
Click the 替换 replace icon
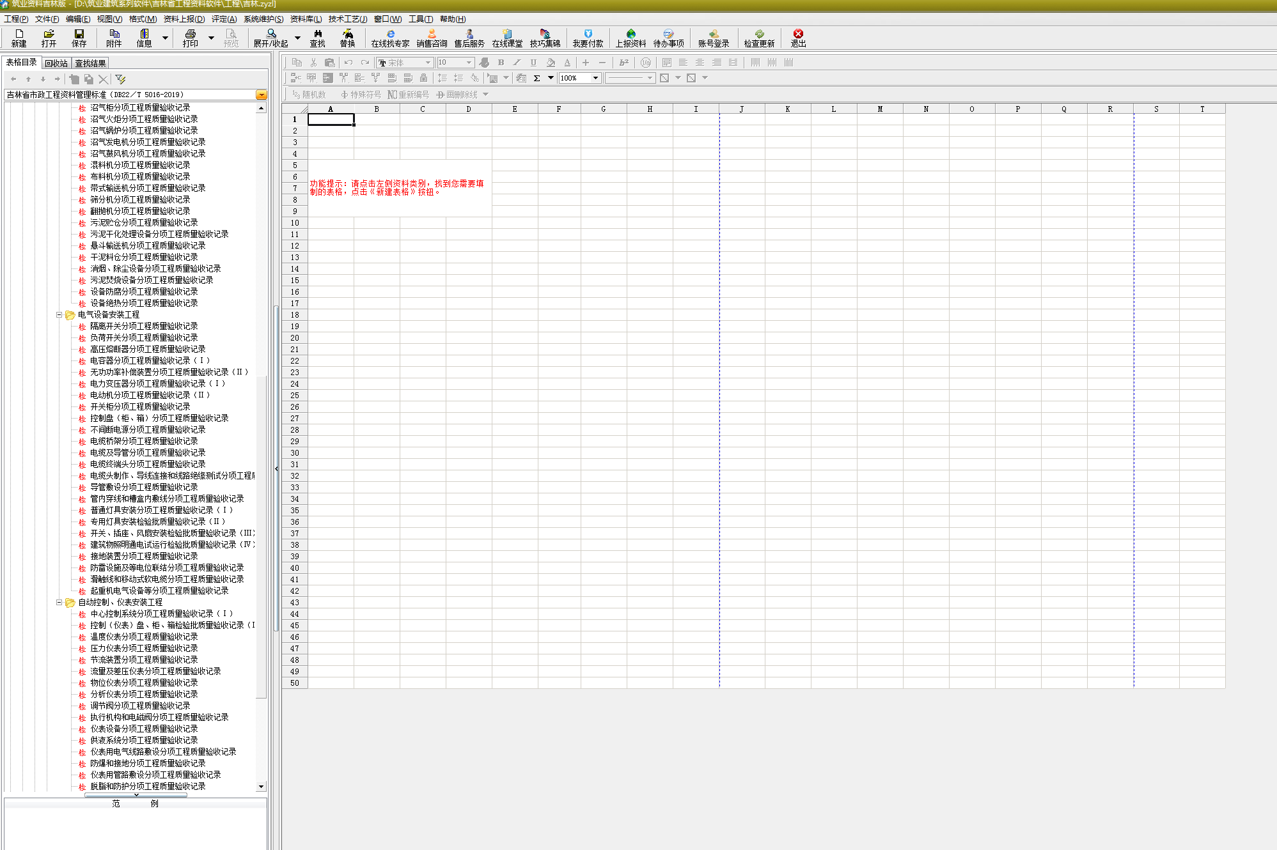click(x=347, y=38)
